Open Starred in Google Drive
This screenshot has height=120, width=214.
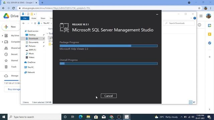coord(14,61)
